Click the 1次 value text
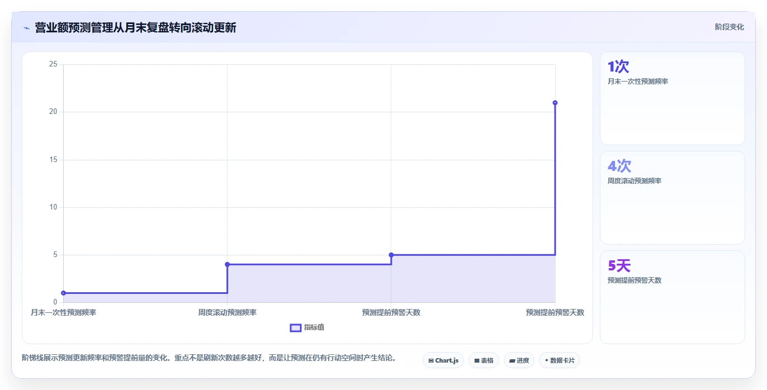The height and width of the screenshot is (390, 767). point(618,66)
